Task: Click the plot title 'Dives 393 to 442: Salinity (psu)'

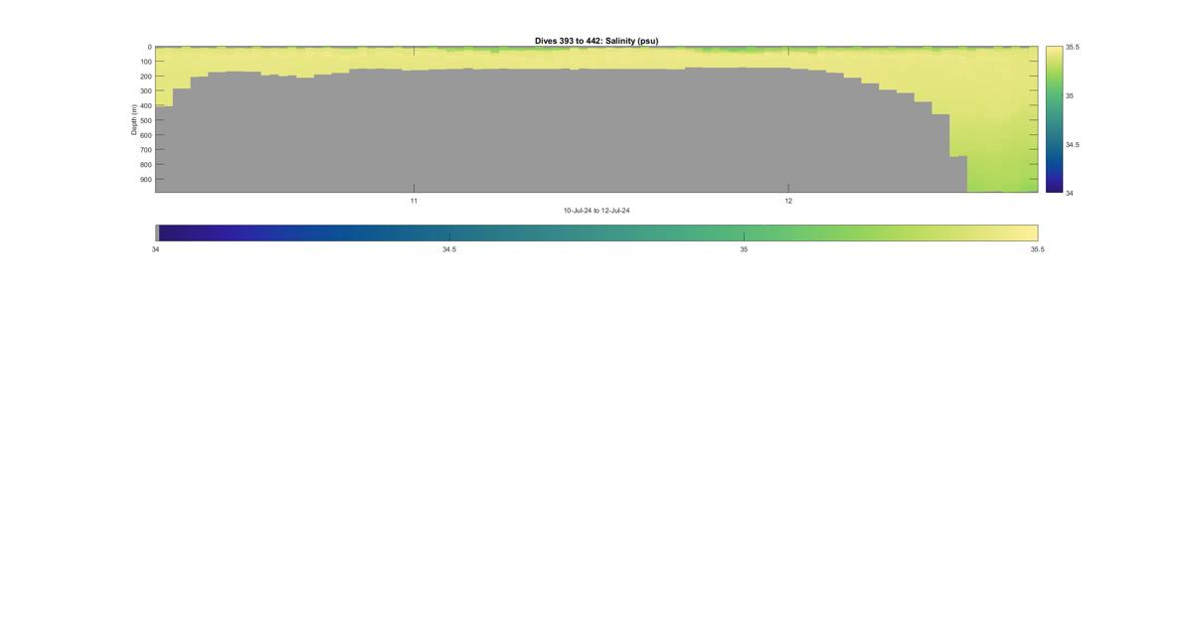Action: (x=596, y=41)
